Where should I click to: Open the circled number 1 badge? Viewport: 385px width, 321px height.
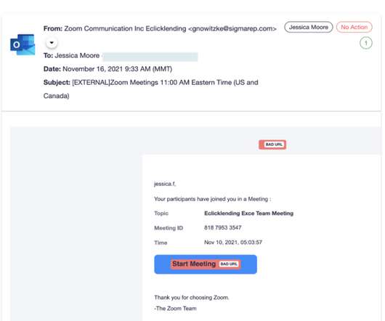pos(366,43)
